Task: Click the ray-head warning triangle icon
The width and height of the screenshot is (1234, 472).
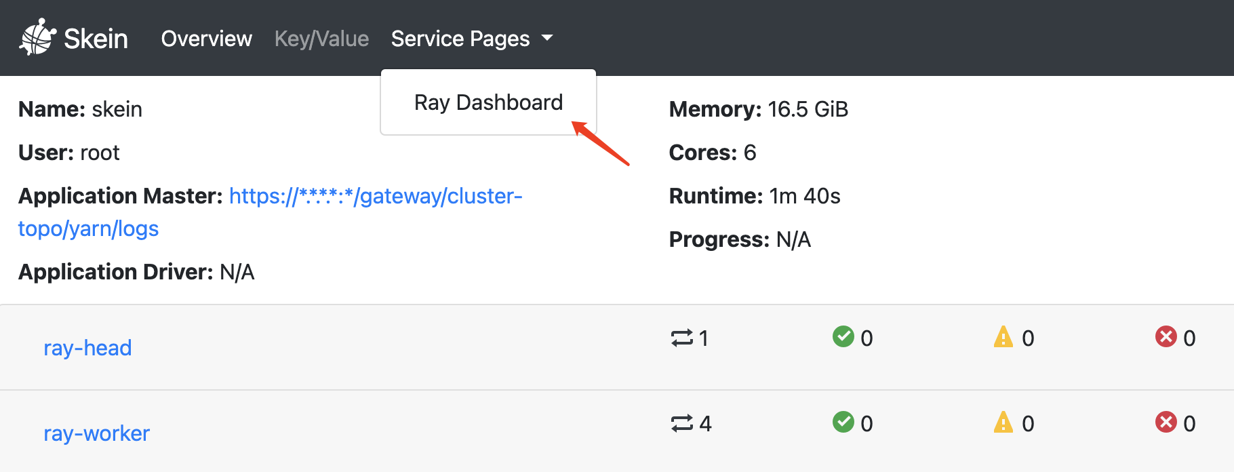Action: [x=1003, y=336]
